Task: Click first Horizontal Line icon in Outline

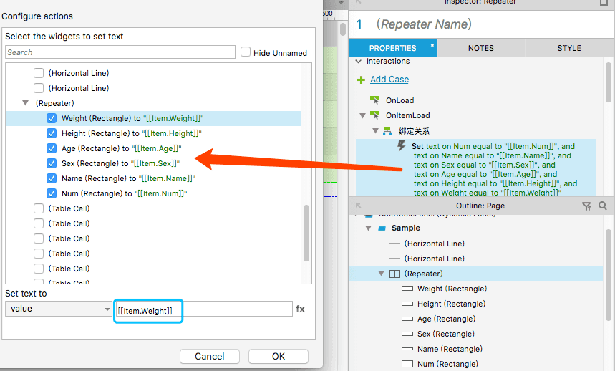Action: click(394, 244)
